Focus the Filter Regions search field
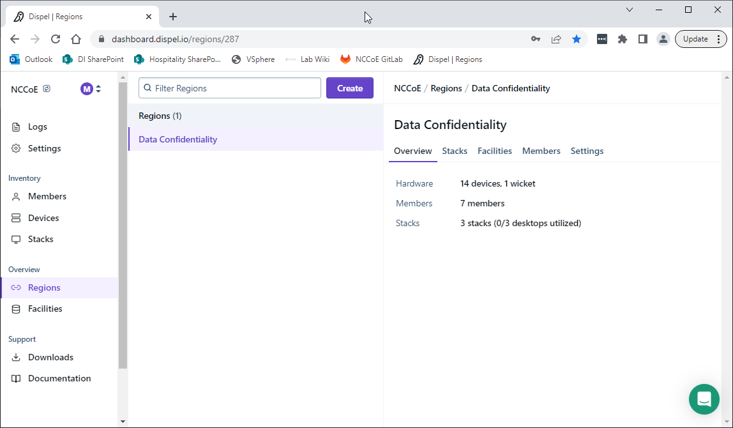733x428 pixels. 230,88
